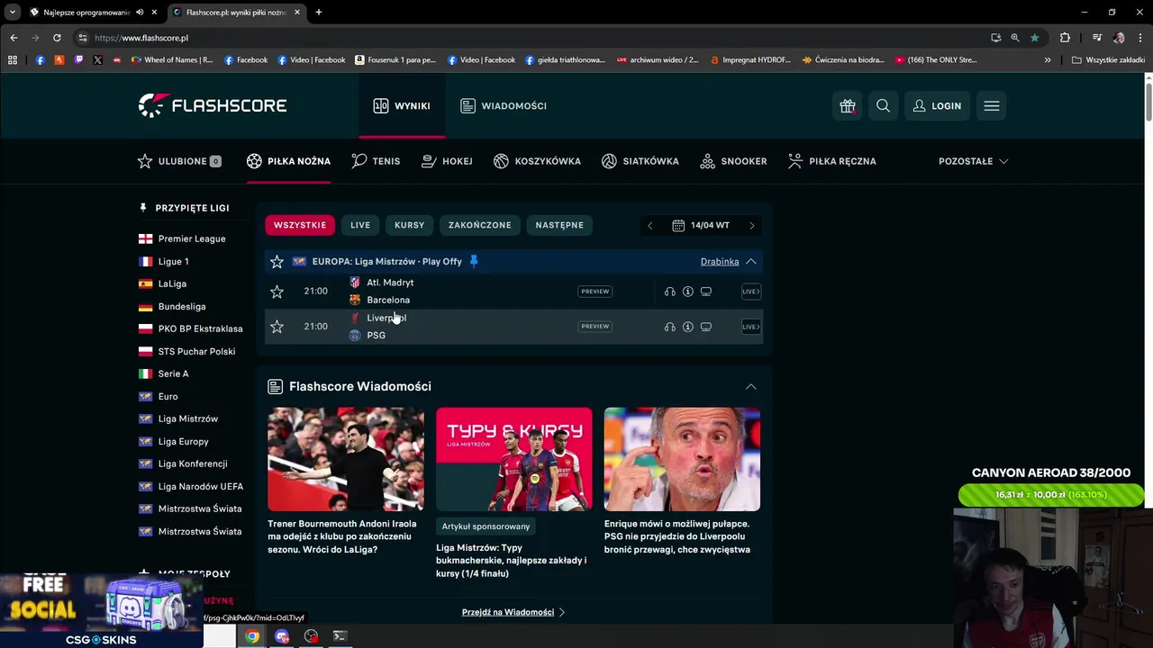Click the Flashscore logo
This screenshot has height=648, width=1153.
pyautogui.click(x=213, y=105)
